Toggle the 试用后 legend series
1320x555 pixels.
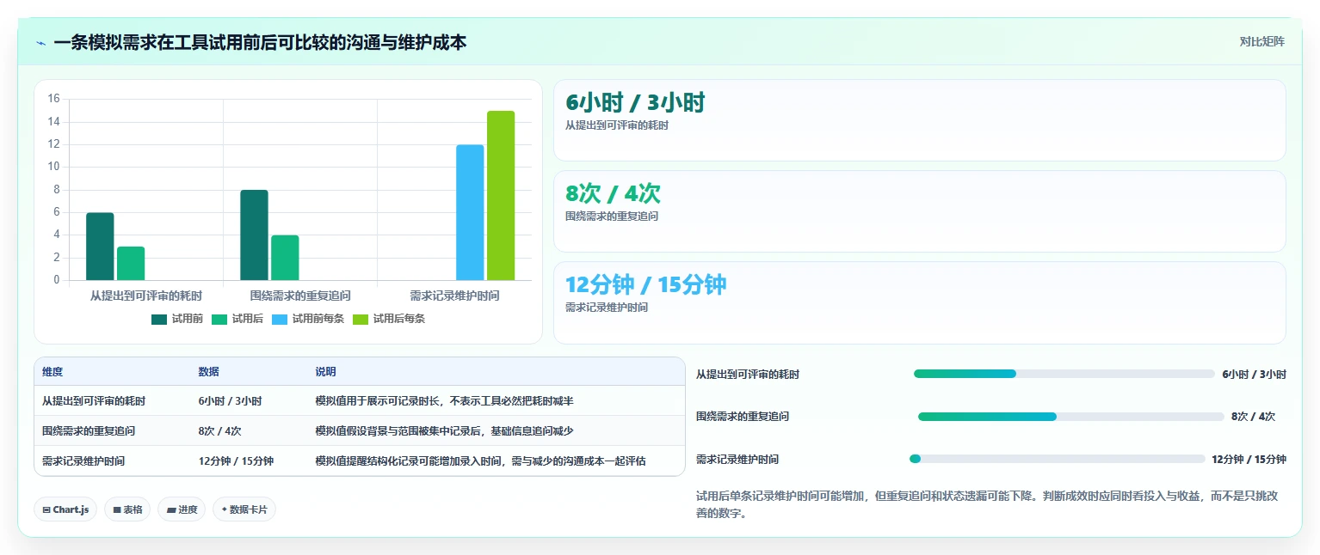pos(237,319)
